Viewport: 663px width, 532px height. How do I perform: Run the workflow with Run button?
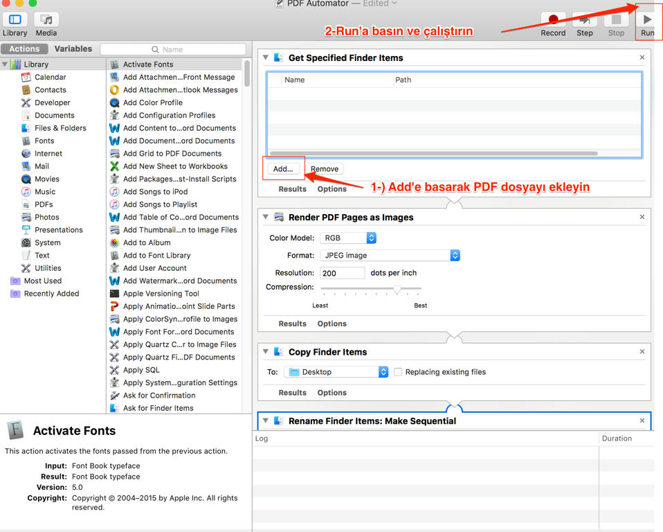(647, 19)
